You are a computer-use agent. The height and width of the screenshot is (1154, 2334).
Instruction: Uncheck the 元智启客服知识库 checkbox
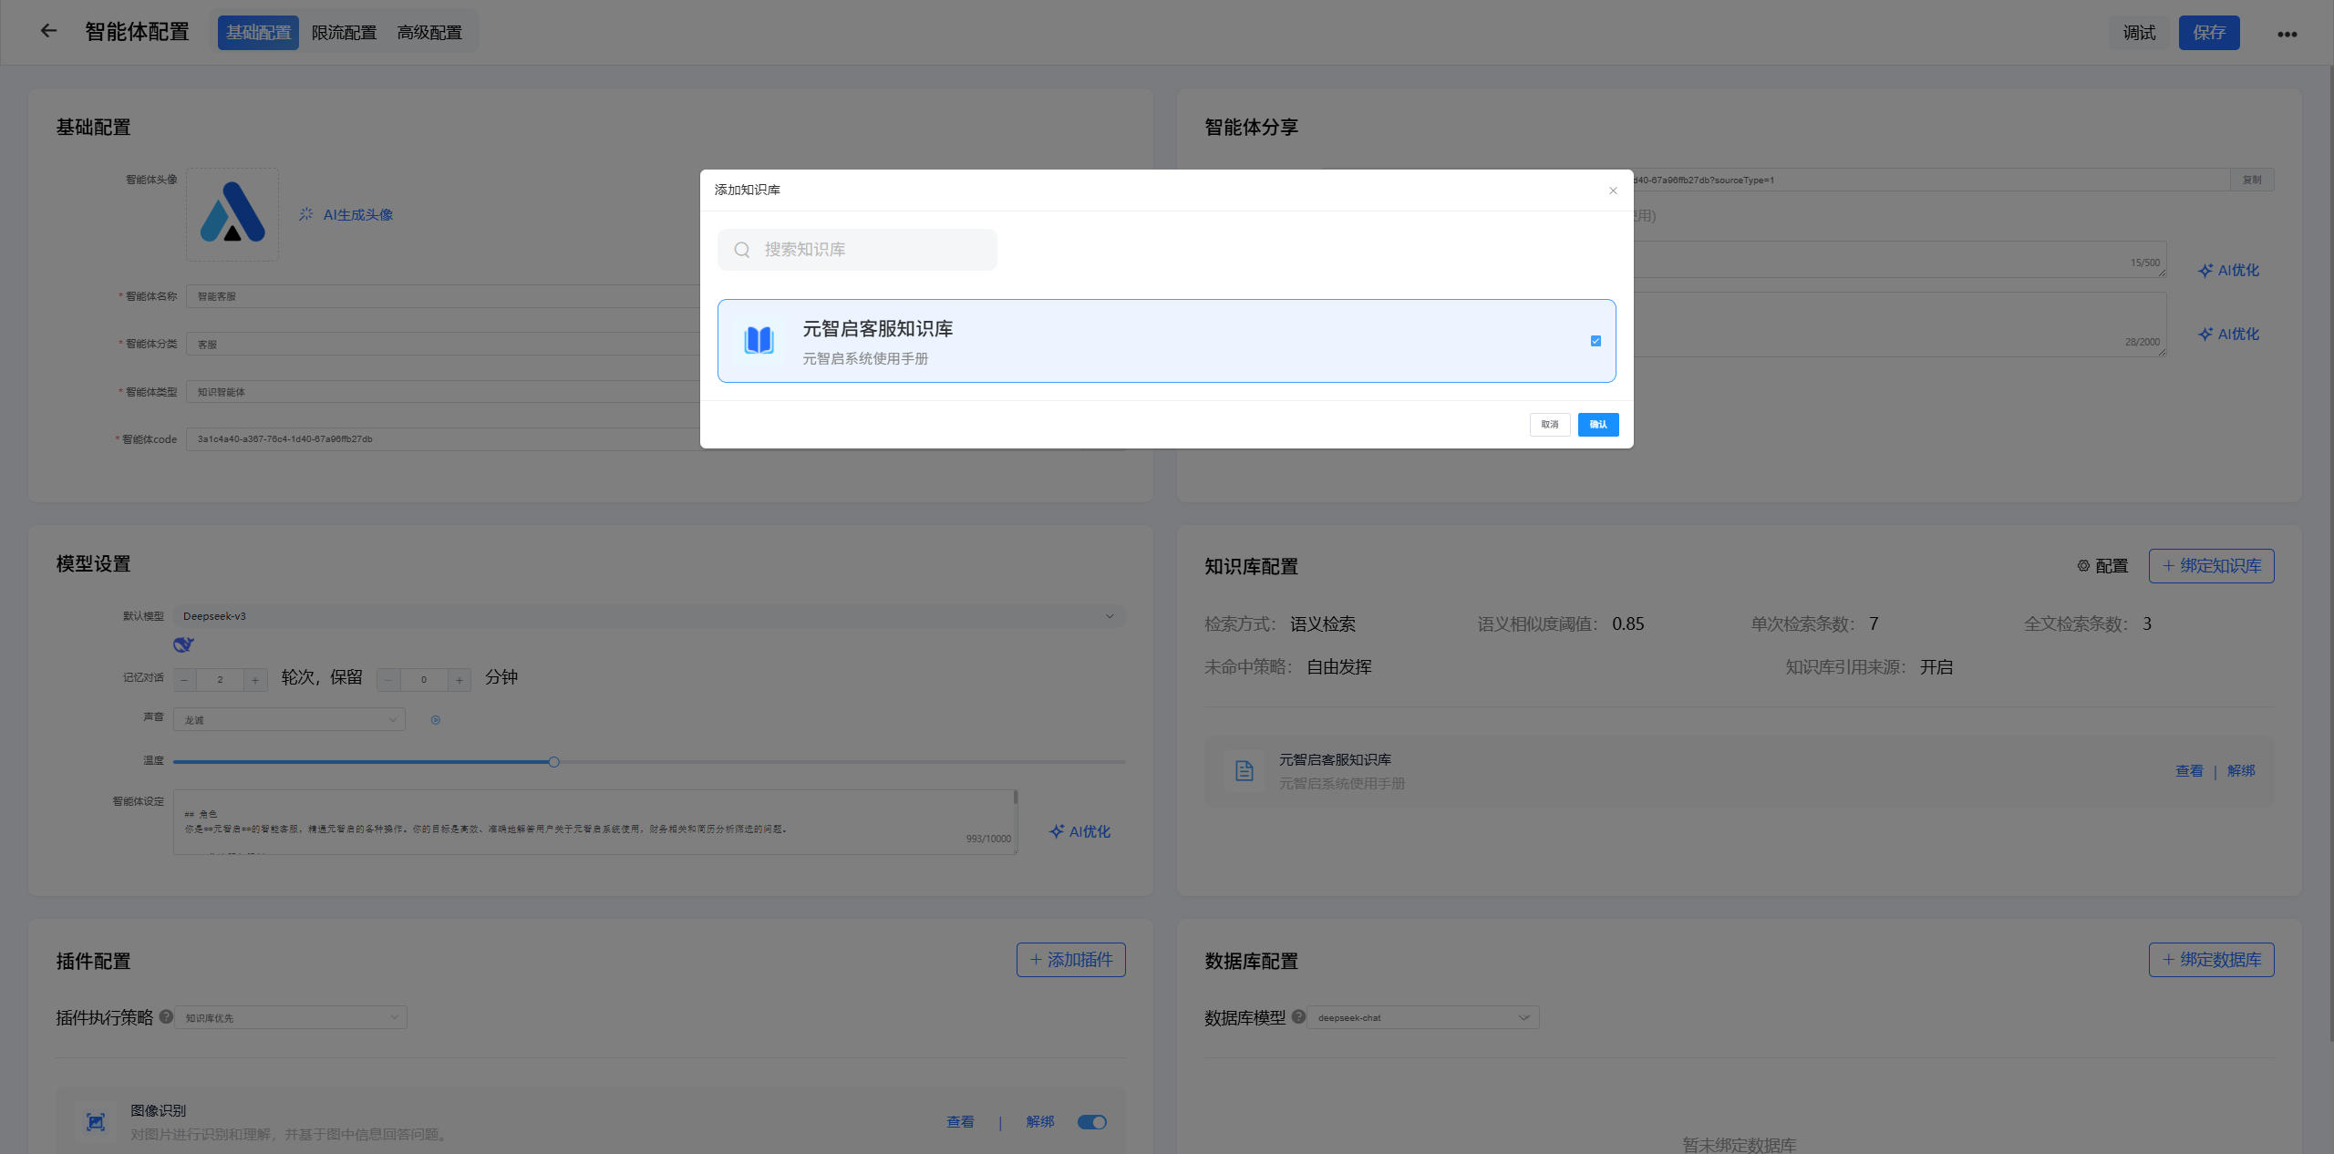tap(1596, 341)
